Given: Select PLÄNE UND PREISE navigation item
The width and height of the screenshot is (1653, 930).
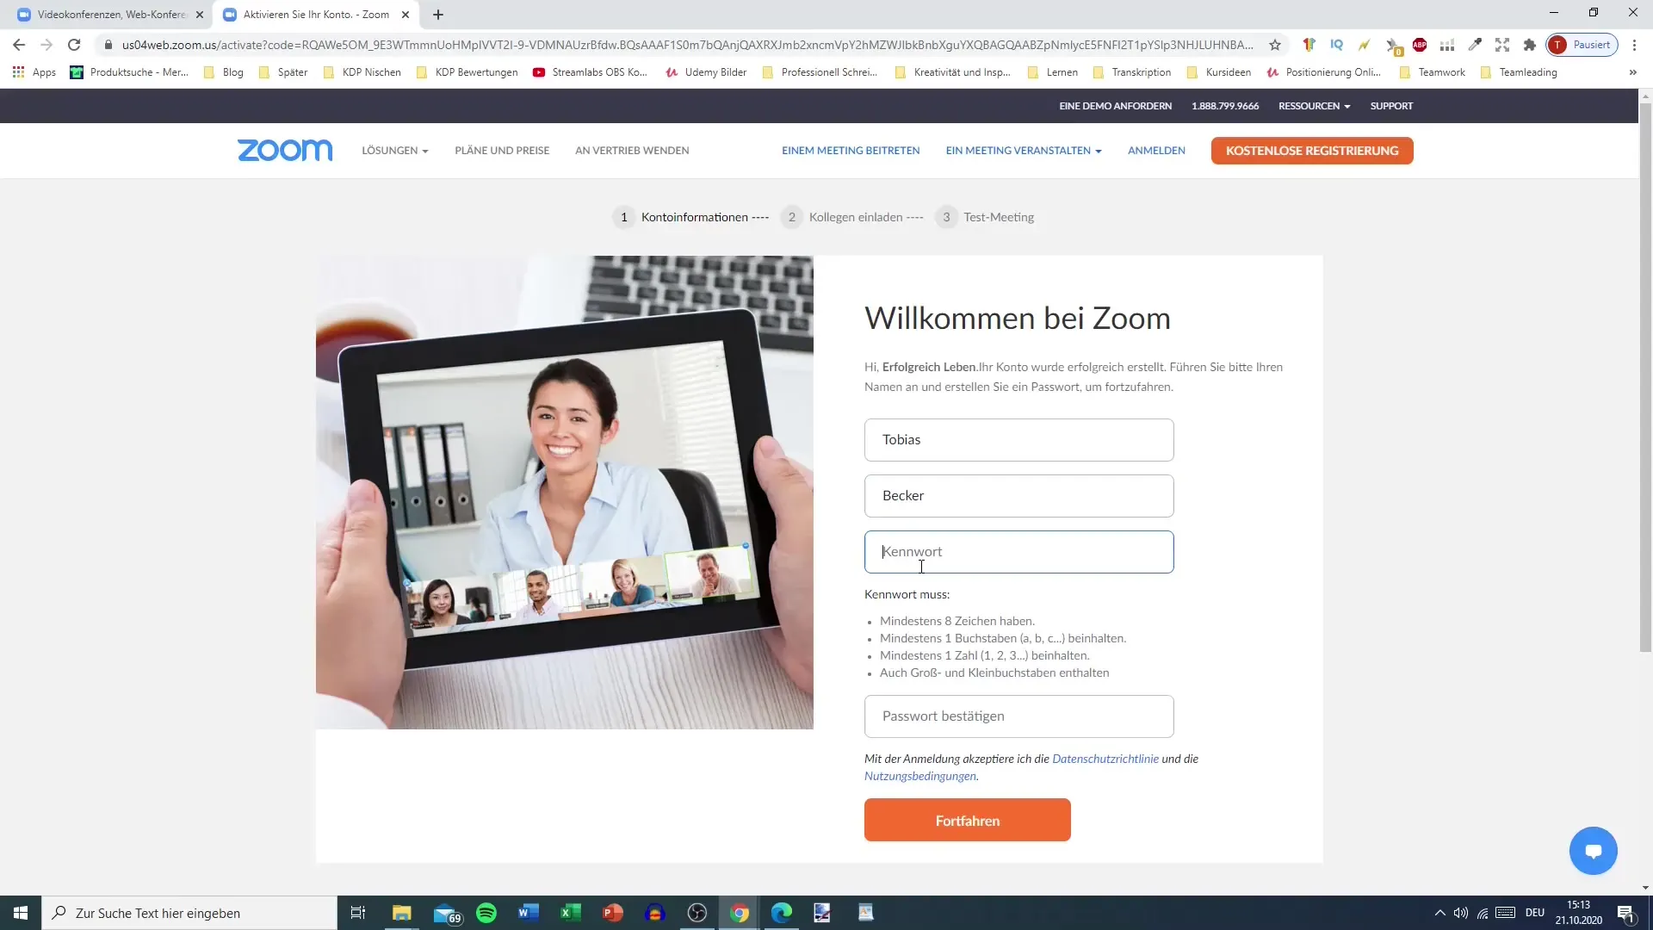Looking at the screenshot, I should tap(502, 150).
